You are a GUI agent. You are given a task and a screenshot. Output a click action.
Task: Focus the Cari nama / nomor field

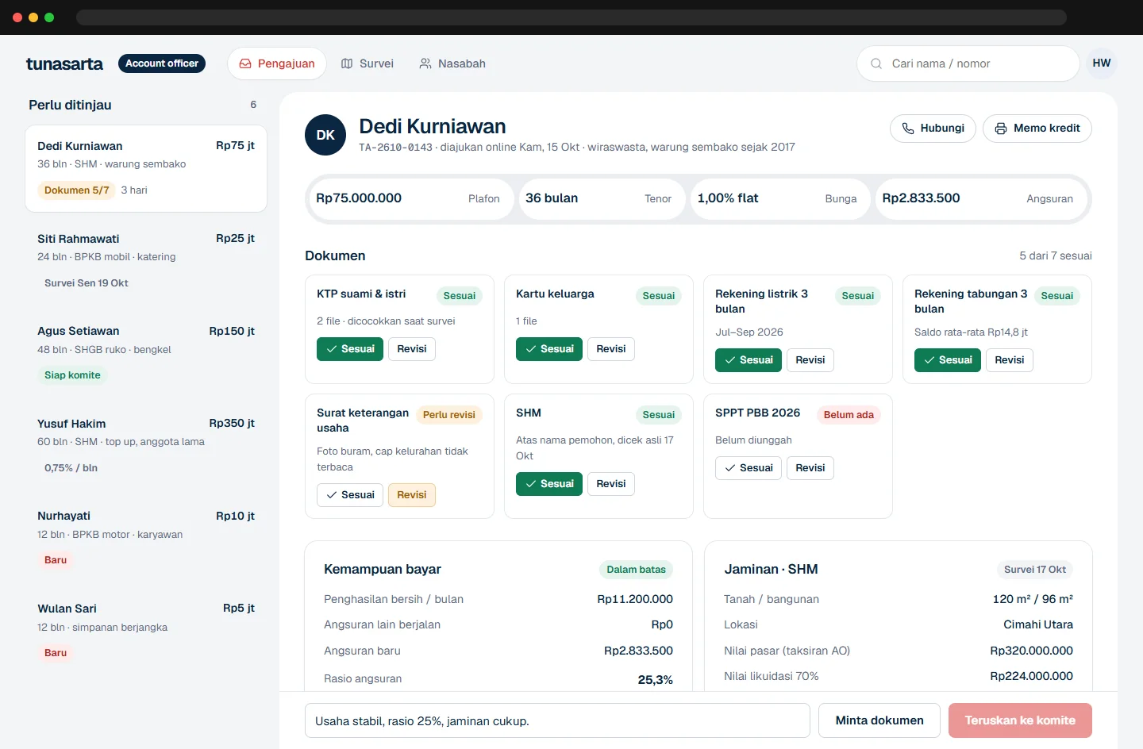[968, 63]
